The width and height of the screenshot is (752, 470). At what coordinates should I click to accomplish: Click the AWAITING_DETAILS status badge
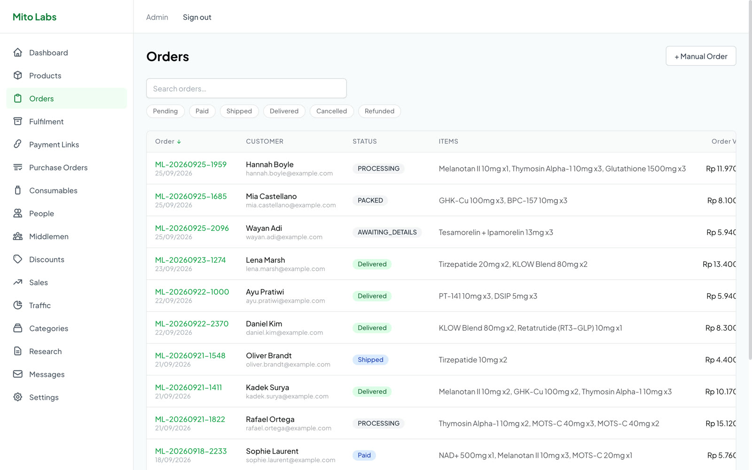(387, 232)
